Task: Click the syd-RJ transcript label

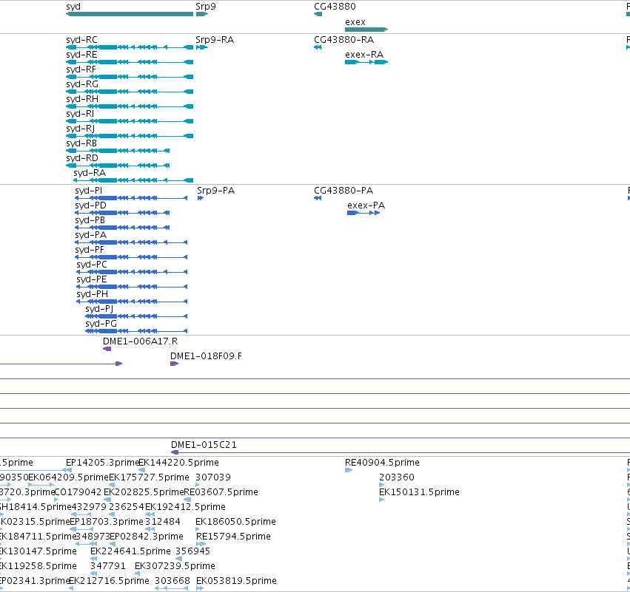Action: 81,129
